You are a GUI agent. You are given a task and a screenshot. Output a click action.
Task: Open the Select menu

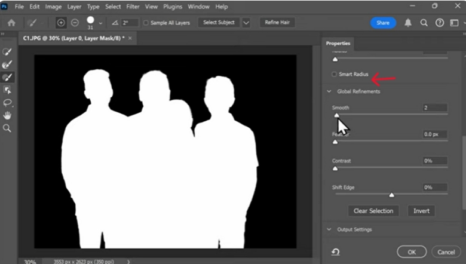click(113, 7)
